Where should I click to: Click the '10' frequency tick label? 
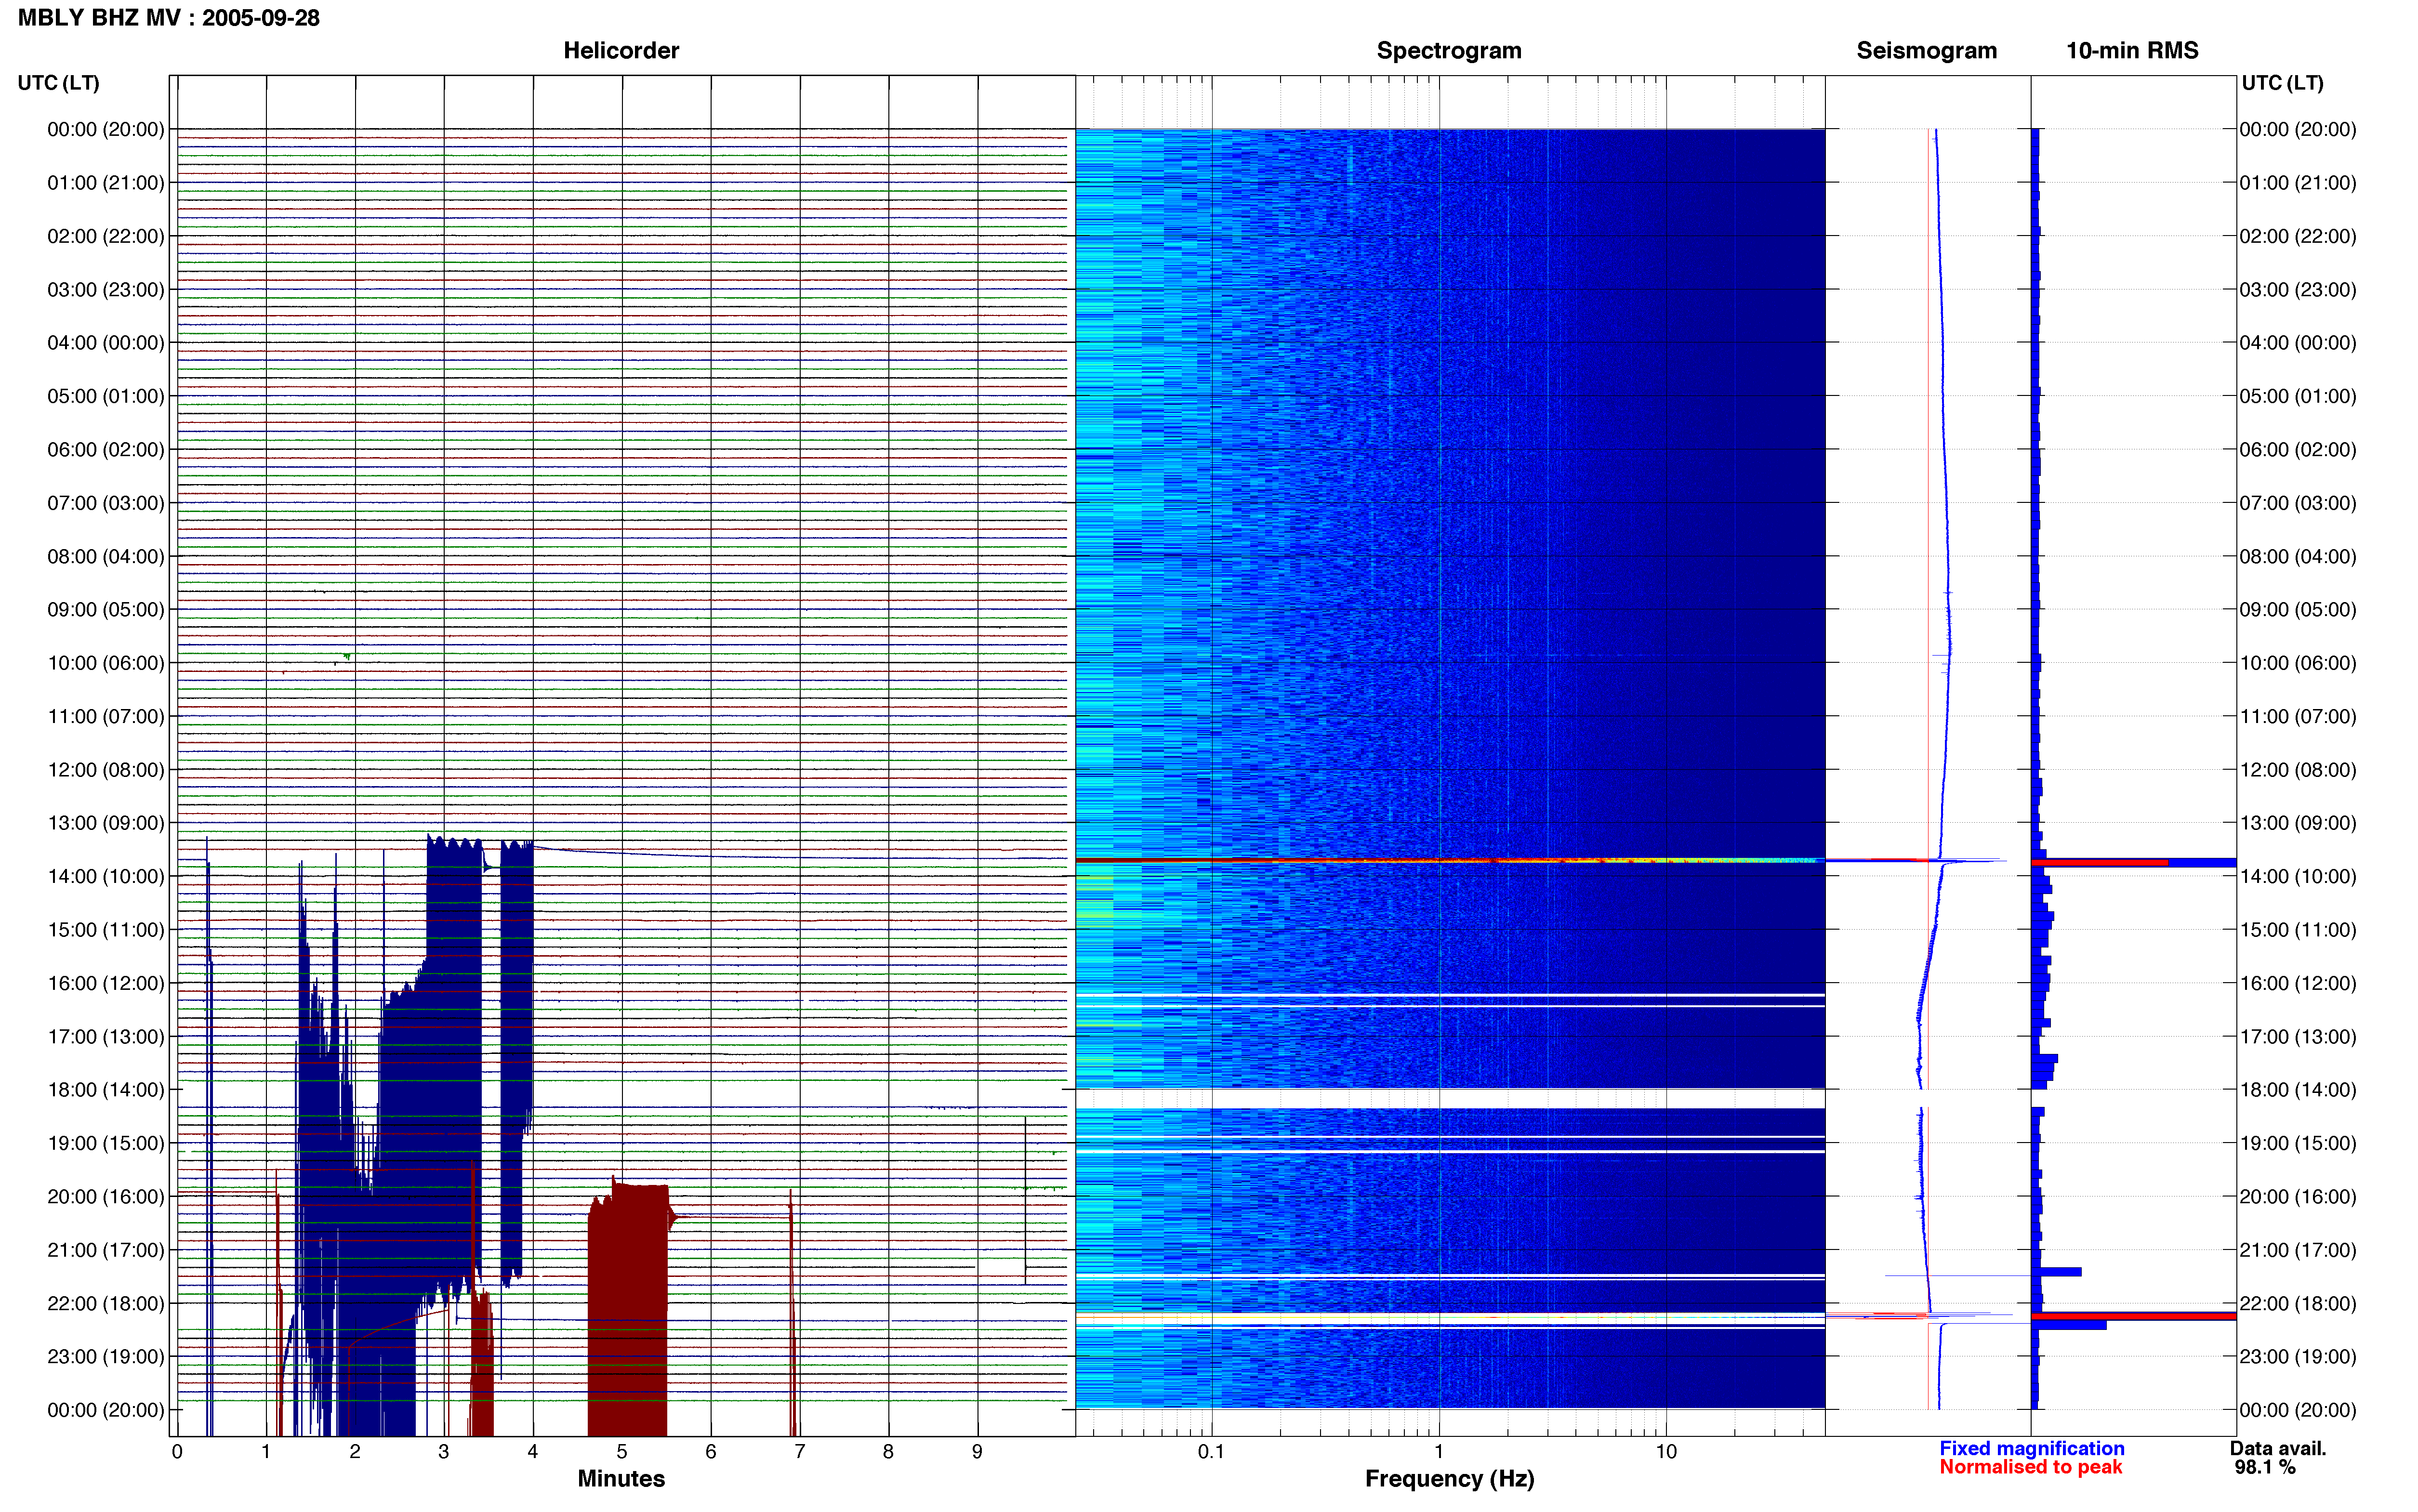pyautogui.click(x=1666, y=1451)
